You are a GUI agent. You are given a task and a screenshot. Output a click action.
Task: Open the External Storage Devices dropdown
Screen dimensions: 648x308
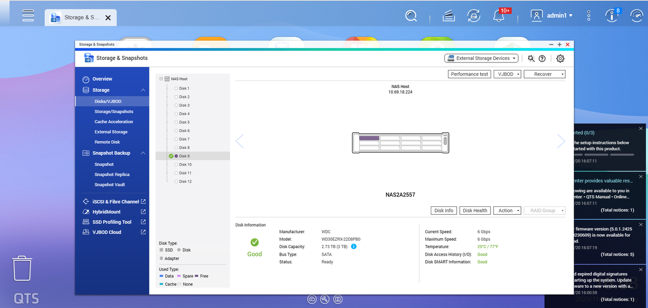click(481, 58)
